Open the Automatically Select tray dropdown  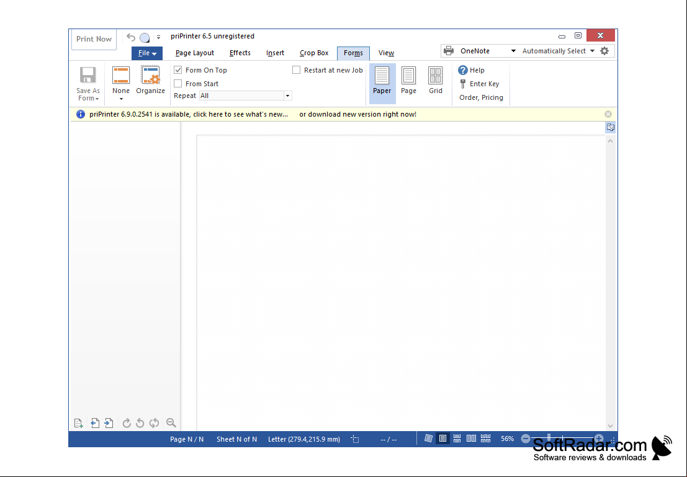click(592, 51)
